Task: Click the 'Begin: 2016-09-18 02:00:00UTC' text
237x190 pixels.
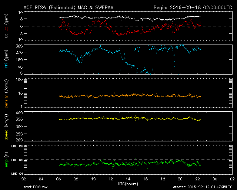Action: tap(193, 7)
